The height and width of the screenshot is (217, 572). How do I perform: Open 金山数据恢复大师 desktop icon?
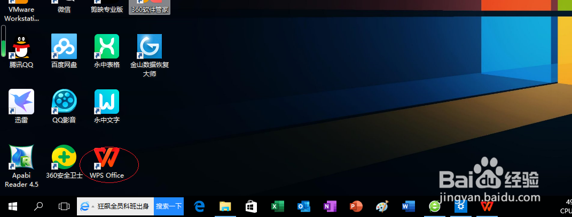click(150, 46)
